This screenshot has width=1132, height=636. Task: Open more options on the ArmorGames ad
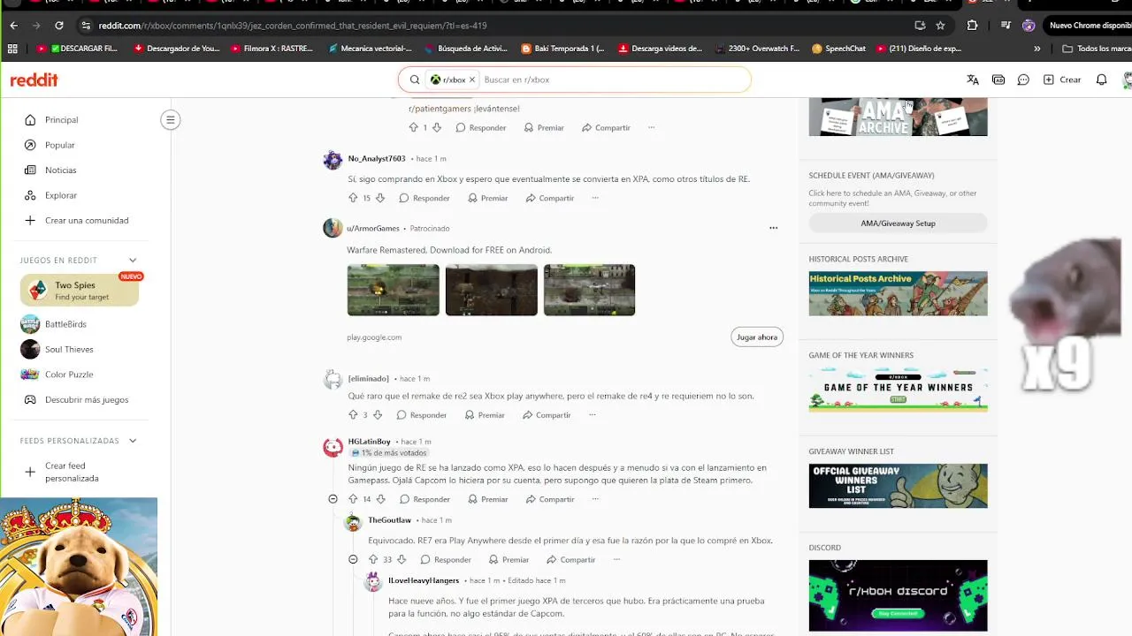click(773, 228)
